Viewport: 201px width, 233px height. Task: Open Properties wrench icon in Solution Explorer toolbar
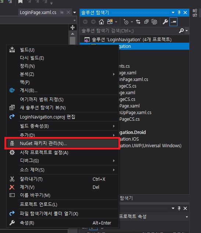coord(165,22)
